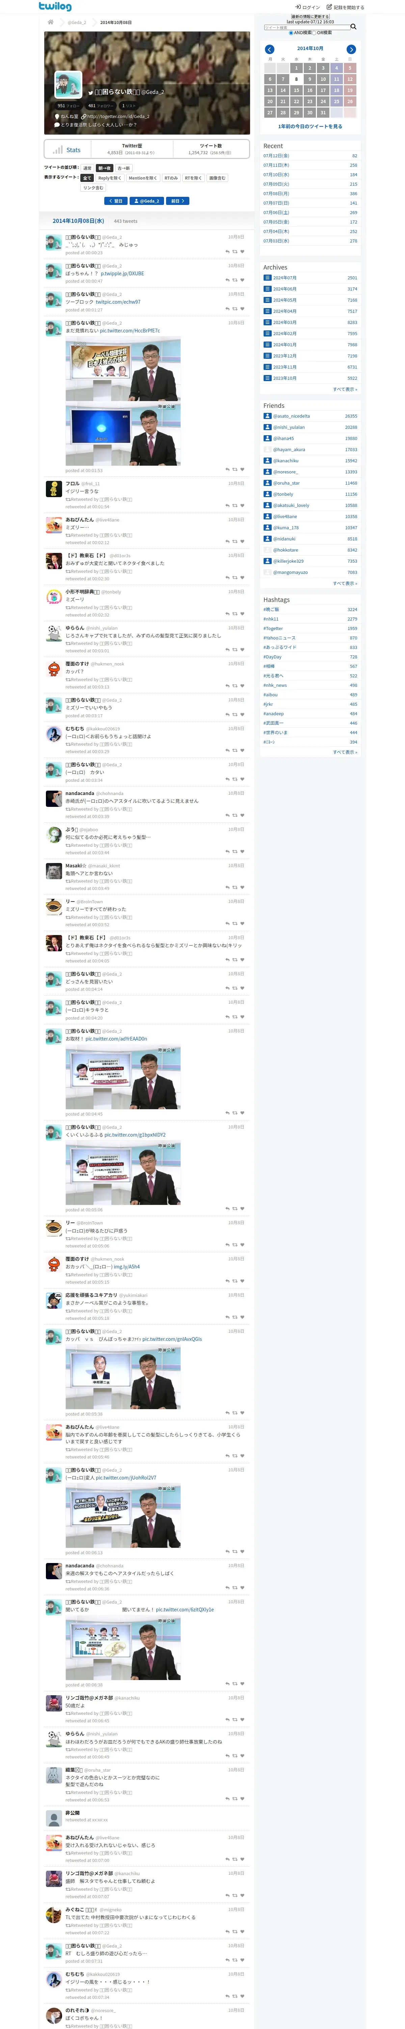Set sort order to 古→新

point(124,168)
